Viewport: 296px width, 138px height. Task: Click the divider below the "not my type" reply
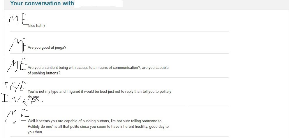[119, 107]
